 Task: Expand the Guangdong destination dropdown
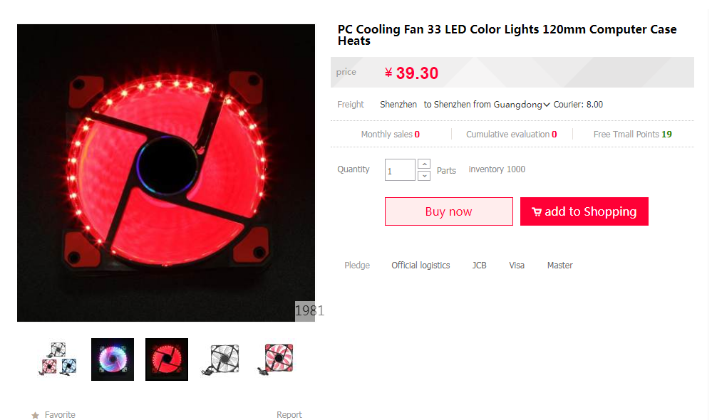(546, 105)
